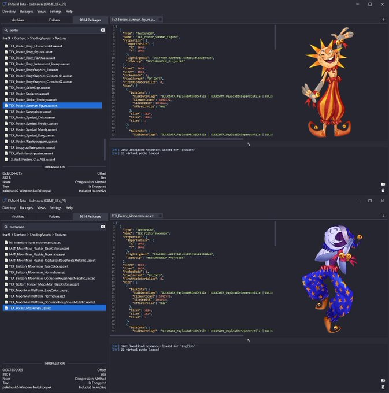This screenshot has width=389, height=393.
Task: Select TEX_Poster_Roxy_figure.uasset file
Action: tap(52, 52)
